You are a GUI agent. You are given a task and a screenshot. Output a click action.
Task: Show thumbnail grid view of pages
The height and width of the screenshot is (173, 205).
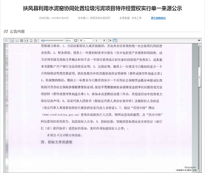coord(22,40)
